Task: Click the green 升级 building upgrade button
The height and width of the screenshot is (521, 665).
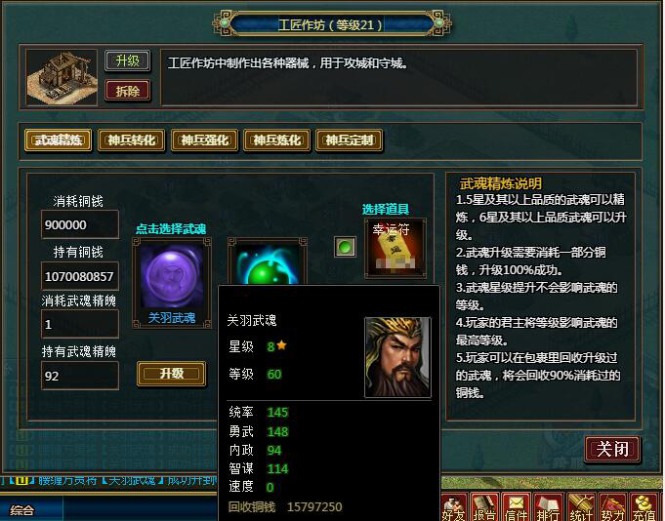Action: point(128,61)
